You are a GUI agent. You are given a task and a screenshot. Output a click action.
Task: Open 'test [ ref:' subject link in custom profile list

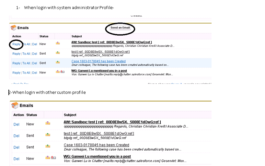99,133
